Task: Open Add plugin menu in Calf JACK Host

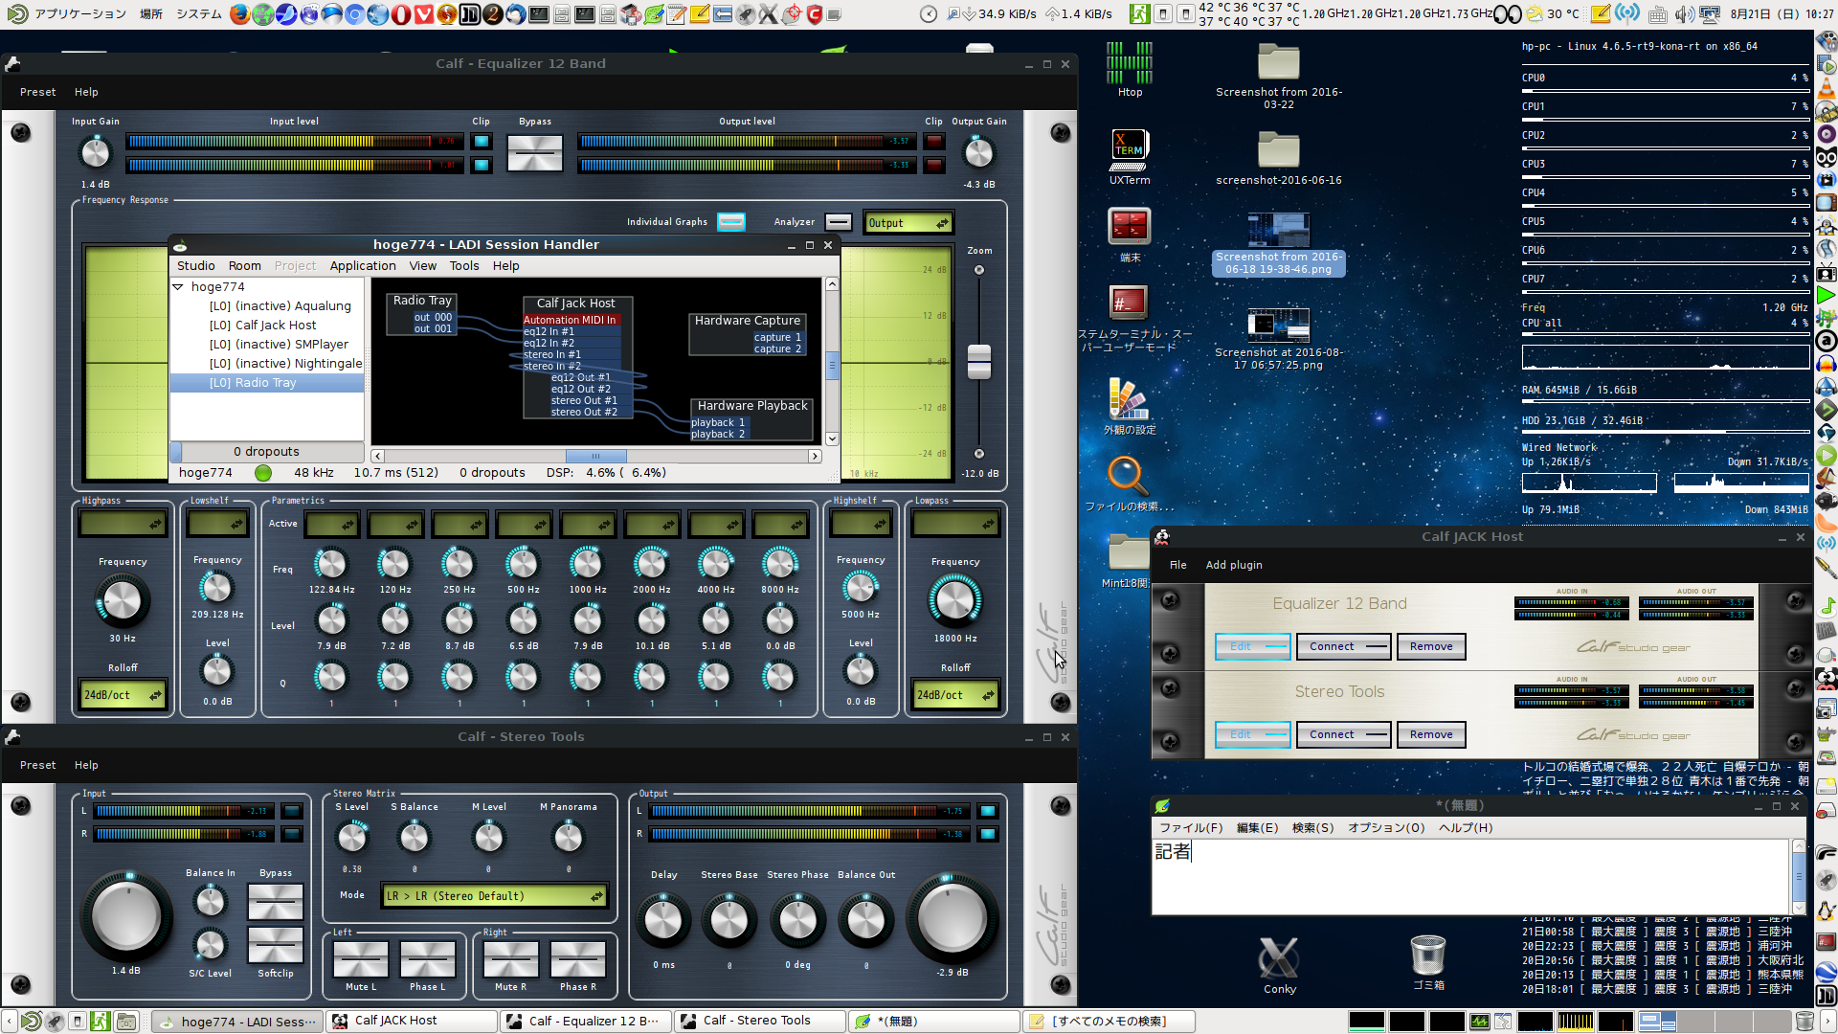Action: [1234, 565]
